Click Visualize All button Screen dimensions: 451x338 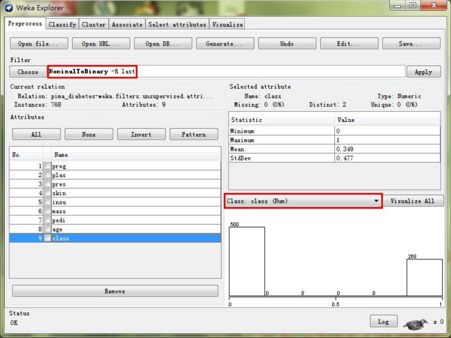tap(412, 201)
